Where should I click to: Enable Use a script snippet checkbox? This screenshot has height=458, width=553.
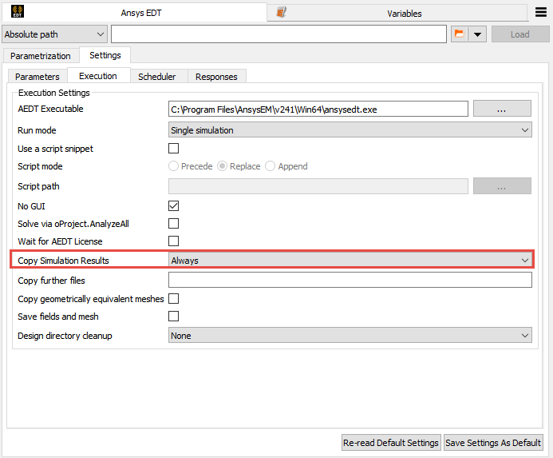pyautogui.click(x=173, y=149)
